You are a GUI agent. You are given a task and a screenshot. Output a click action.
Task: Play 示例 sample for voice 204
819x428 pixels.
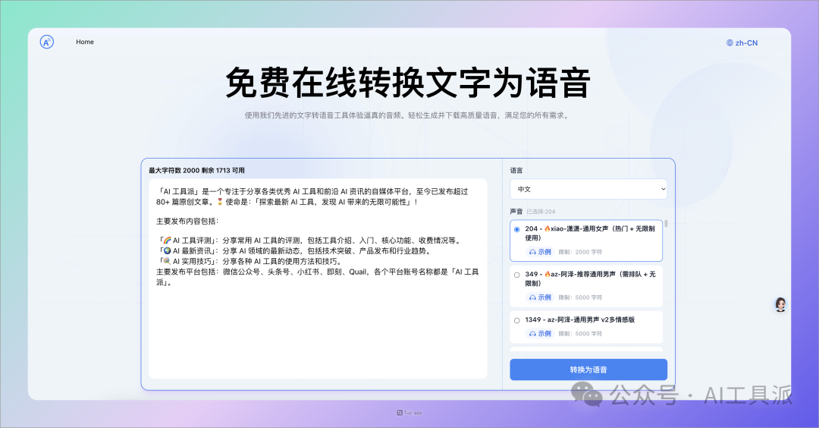[540, 252]
